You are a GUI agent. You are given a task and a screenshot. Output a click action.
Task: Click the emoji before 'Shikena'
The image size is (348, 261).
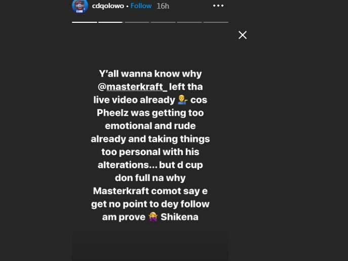pos(153,217)
